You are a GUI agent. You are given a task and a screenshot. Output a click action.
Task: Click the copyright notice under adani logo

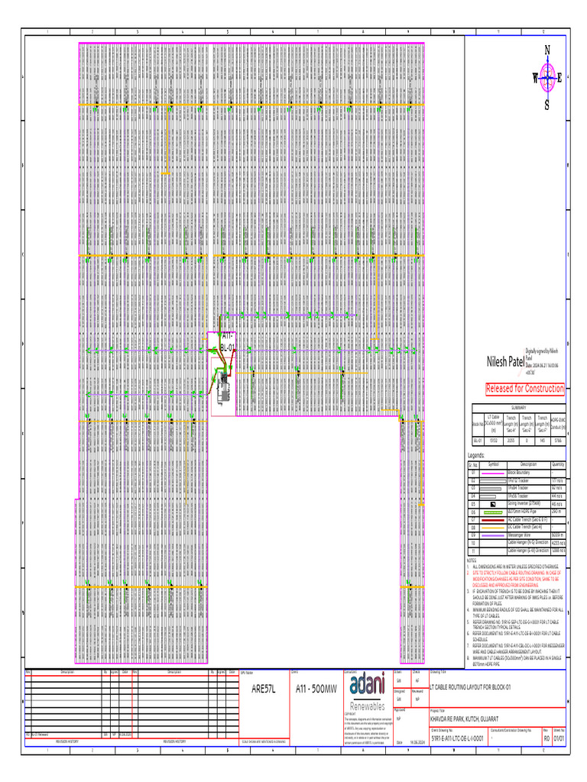pos(368,730)
